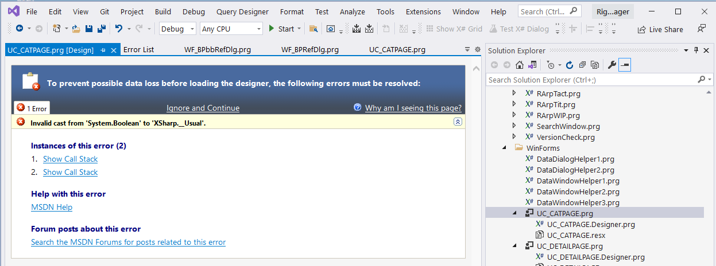Click Collapse All in Solution Explorer
This screenshot has width=716, height=266.
click(582, 65)
